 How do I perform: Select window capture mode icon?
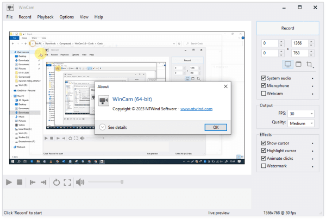click(298, 64)
